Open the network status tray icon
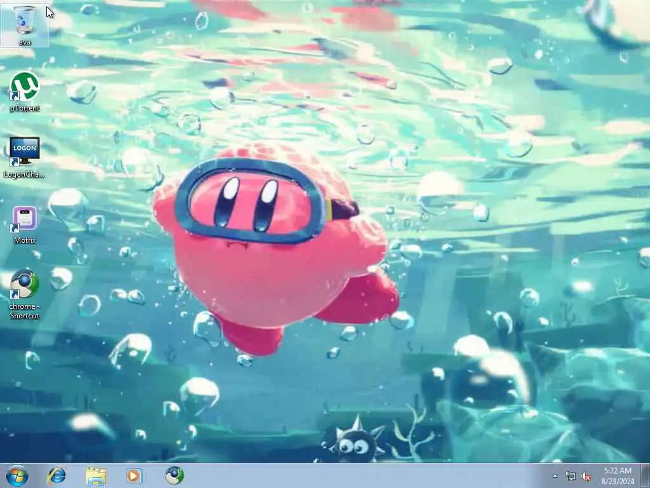Screen dimensions: 650x488 point(571,477)
